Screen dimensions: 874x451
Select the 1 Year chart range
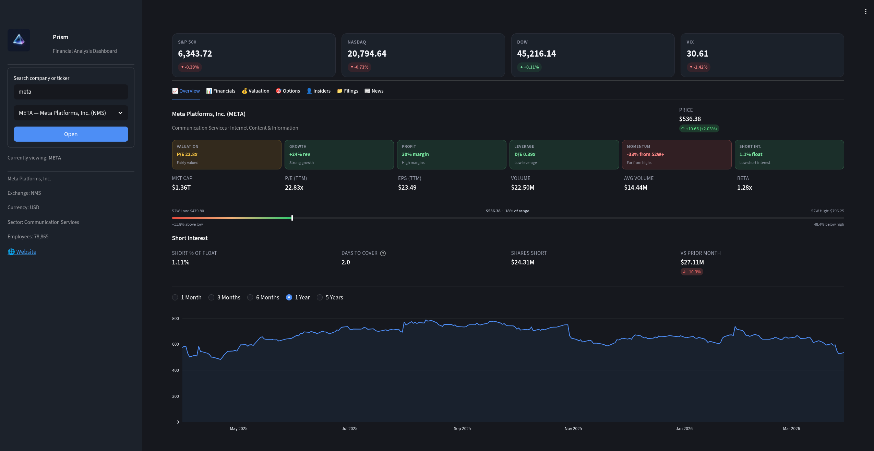point(298,297)
